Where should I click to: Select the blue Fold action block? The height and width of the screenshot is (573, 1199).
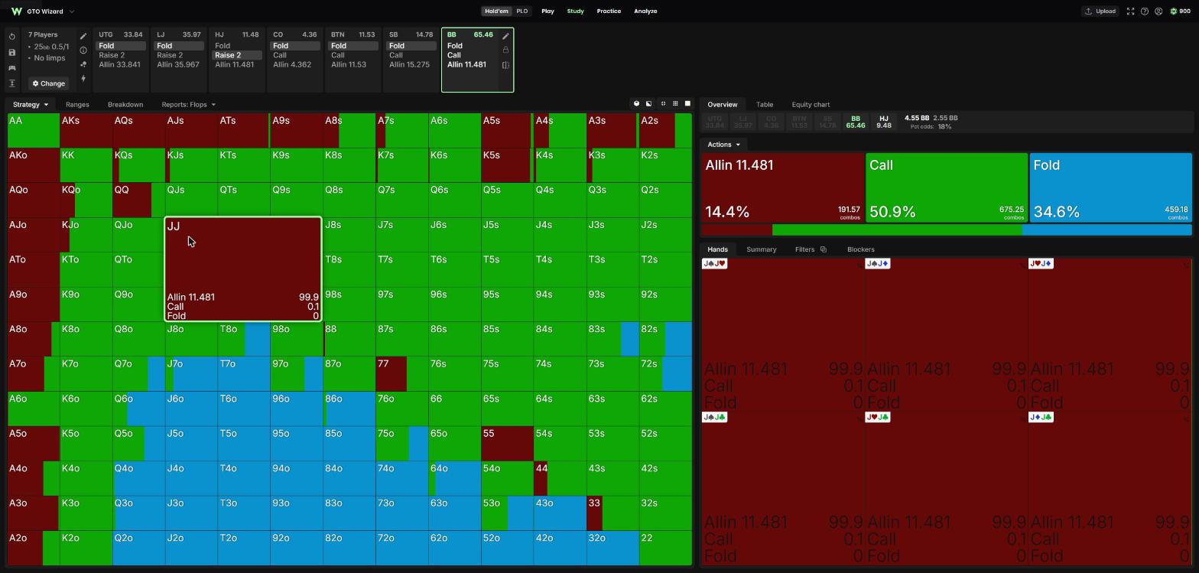[1110, 188]
